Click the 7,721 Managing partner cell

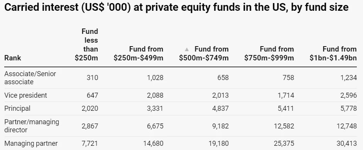90,143
